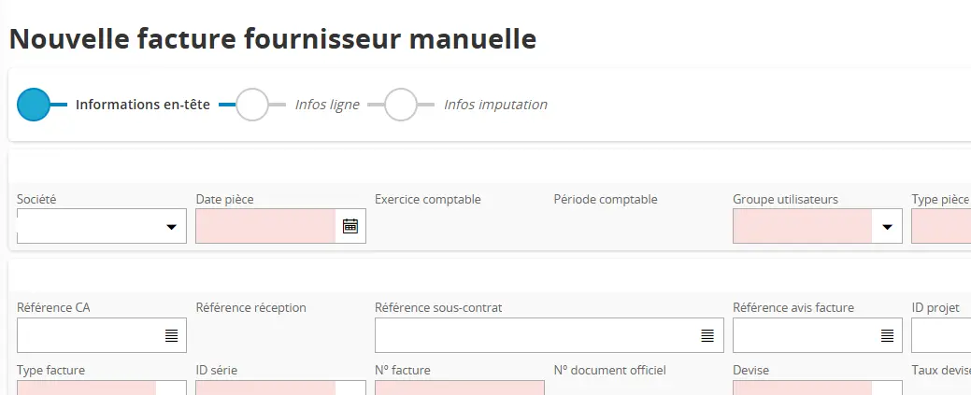Viewport: 971px width, 395px height.
Task: Open the Référence CA lookup list icon
Action: click(x=171, y=335)
